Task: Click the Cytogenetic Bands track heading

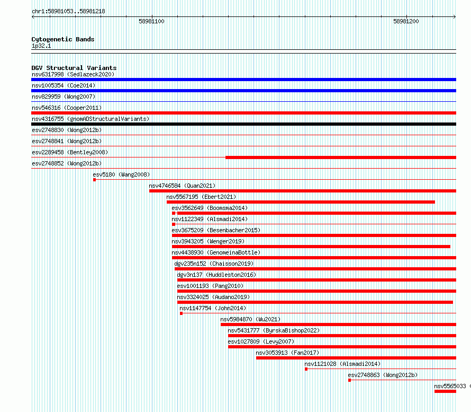Action: coord(63,39)
